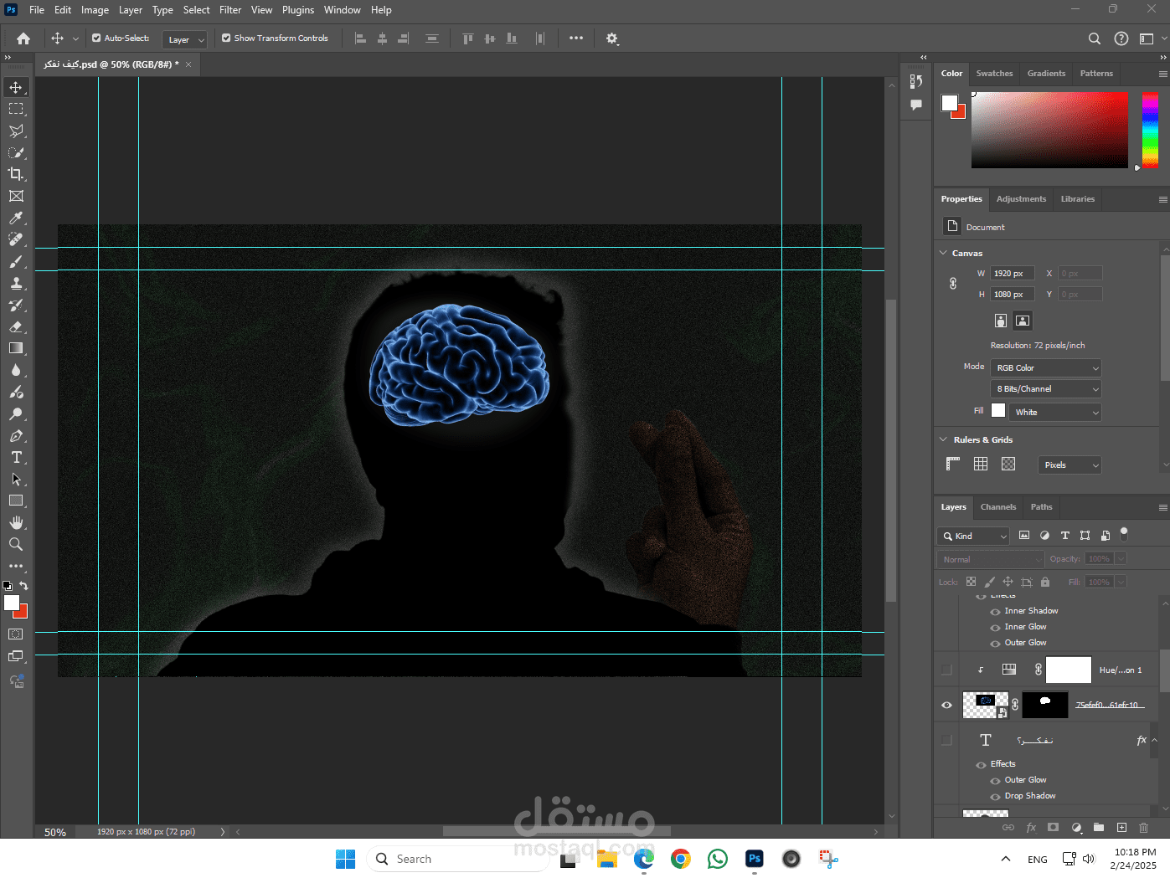Click the foreground color swatch in Color panel
Screen dimensions: 1170x878
pos(949,102)
